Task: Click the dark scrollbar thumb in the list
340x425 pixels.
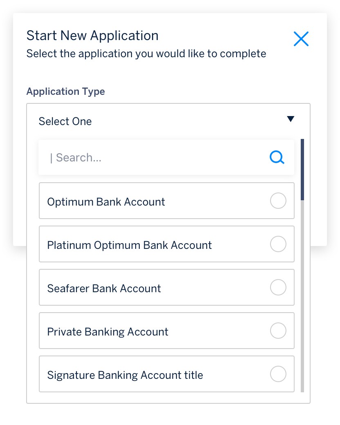Action: click(x=302, y=170)
